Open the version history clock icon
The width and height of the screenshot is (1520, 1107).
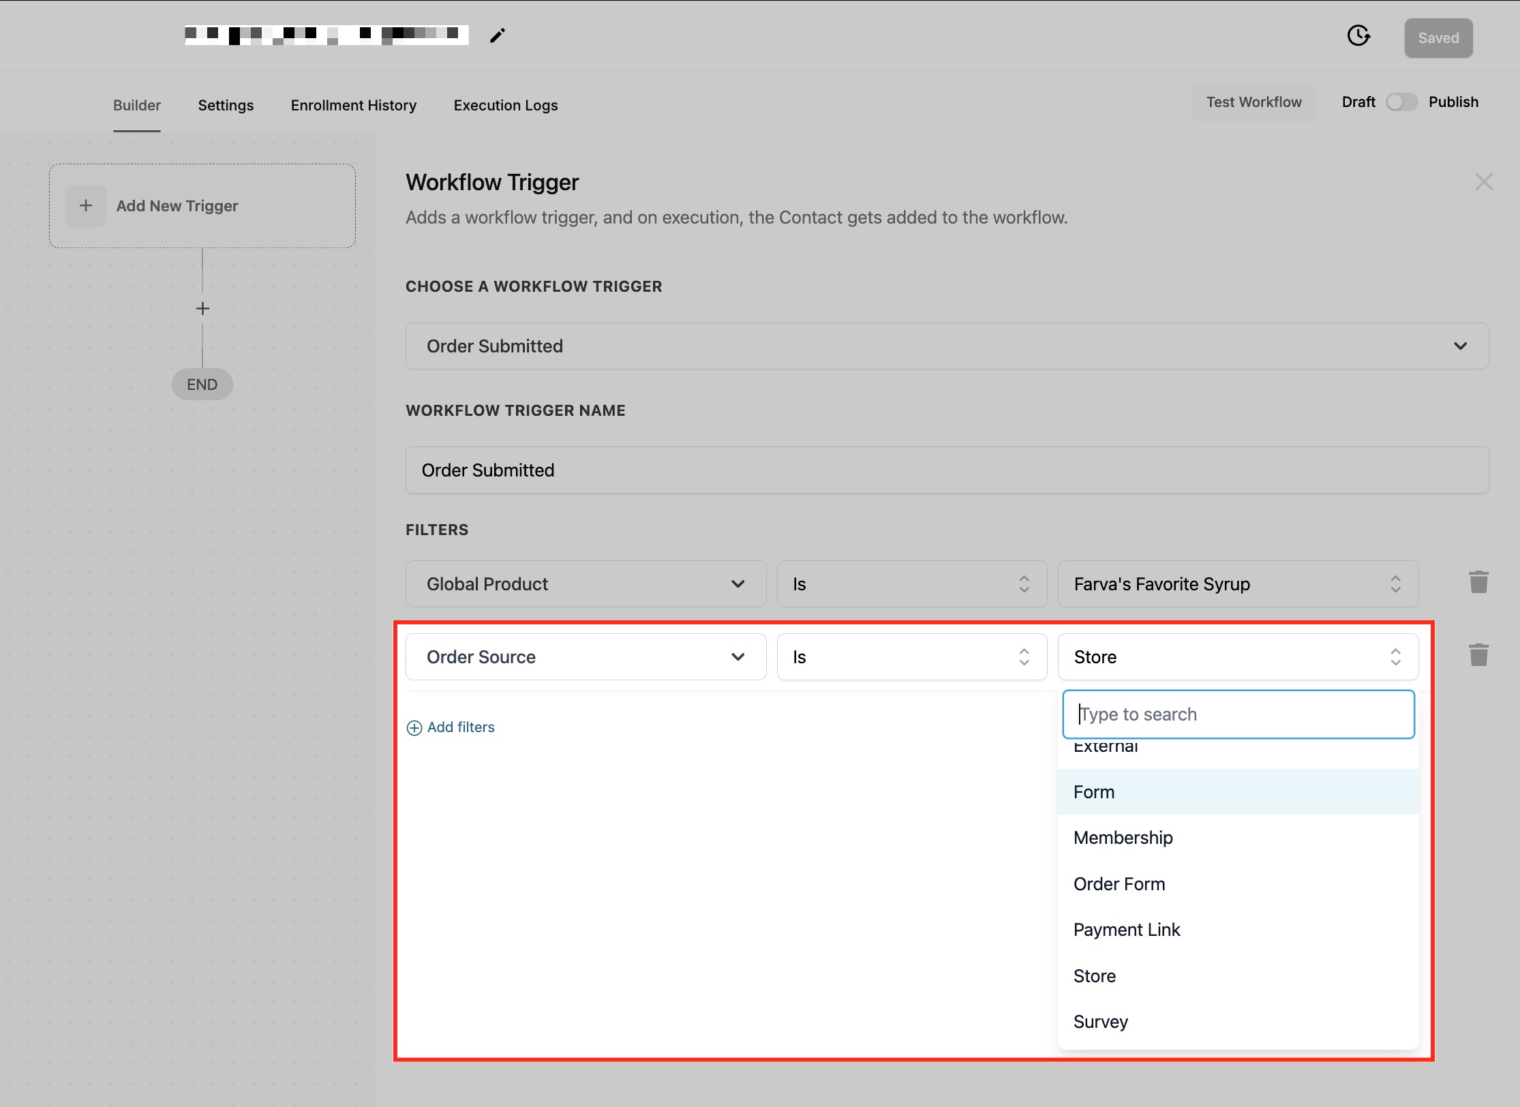coord(1358,35)
